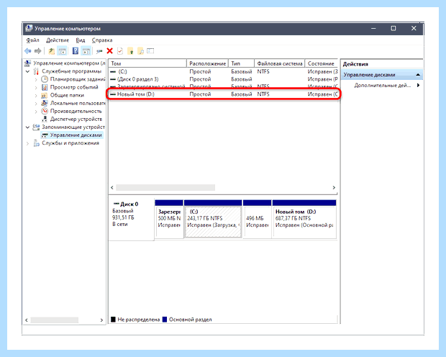The height and width of the screenshot is (357, 446).
Task: Click tree pane scroll right arrow
Action: pyautogui.click(x=101, y=320)
